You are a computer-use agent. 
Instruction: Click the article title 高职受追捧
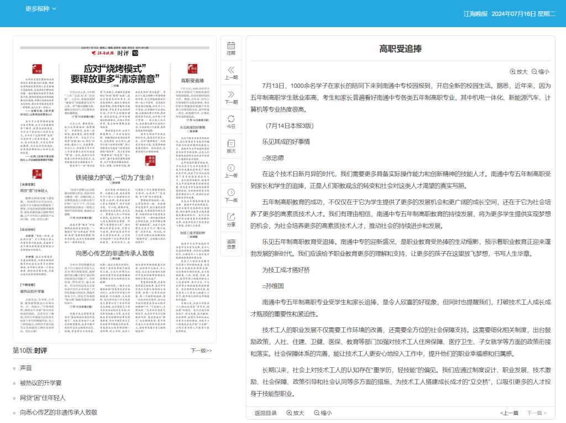pos(400,49)
